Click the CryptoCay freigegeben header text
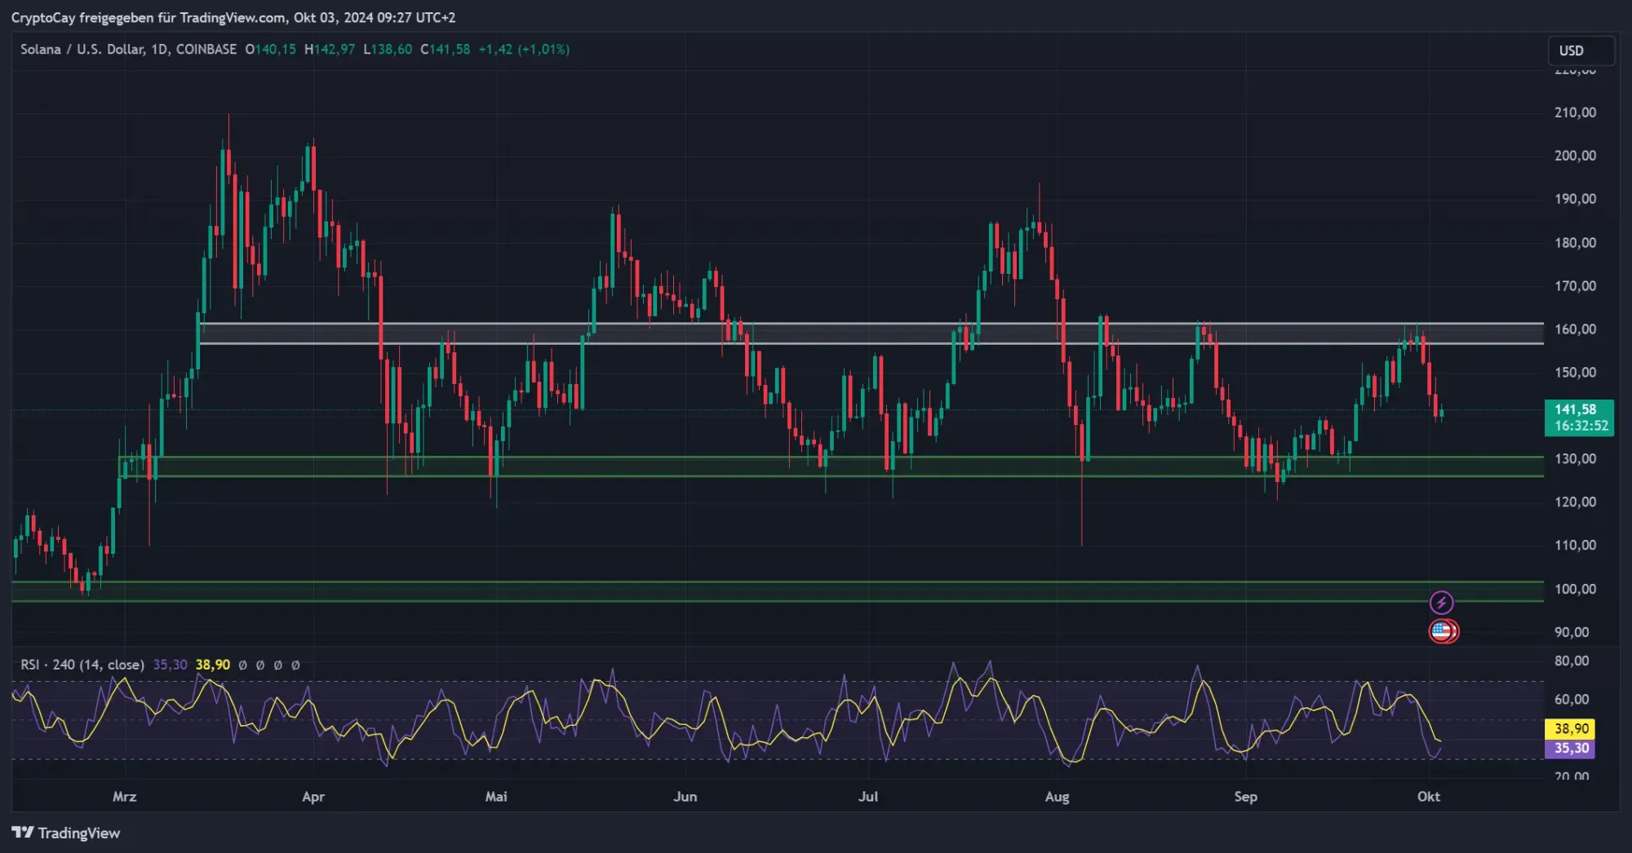The width and height of the screenshot is (1632, 853). click(x=233, y=17)
